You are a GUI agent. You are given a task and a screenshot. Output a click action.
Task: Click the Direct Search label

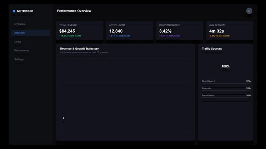click(208, 81)
